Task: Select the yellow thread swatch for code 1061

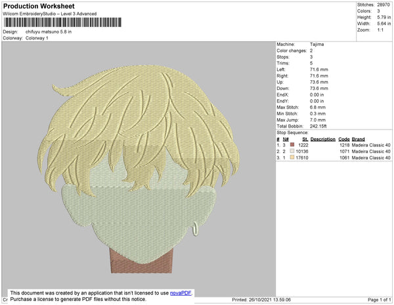Action: click(x=292, y=157)
